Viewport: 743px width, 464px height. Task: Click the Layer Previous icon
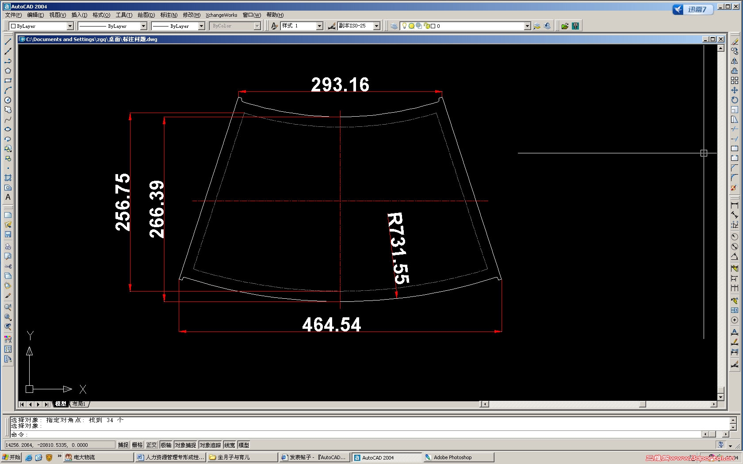click(x=547, y=26)
